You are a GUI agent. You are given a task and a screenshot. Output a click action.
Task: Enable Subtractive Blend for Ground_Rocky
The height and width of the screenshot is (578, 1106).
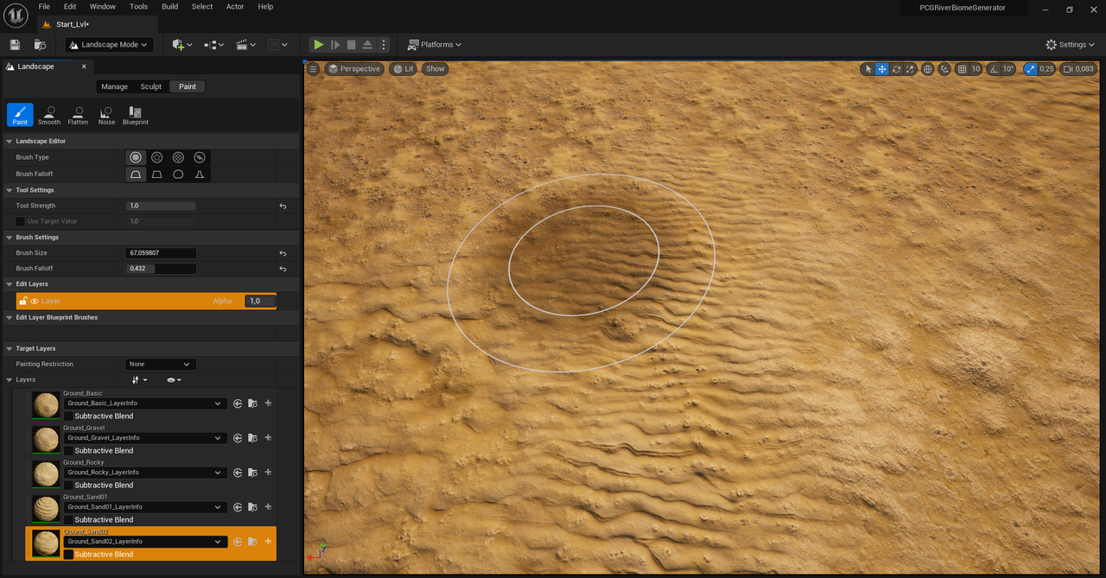click(68, 486)
